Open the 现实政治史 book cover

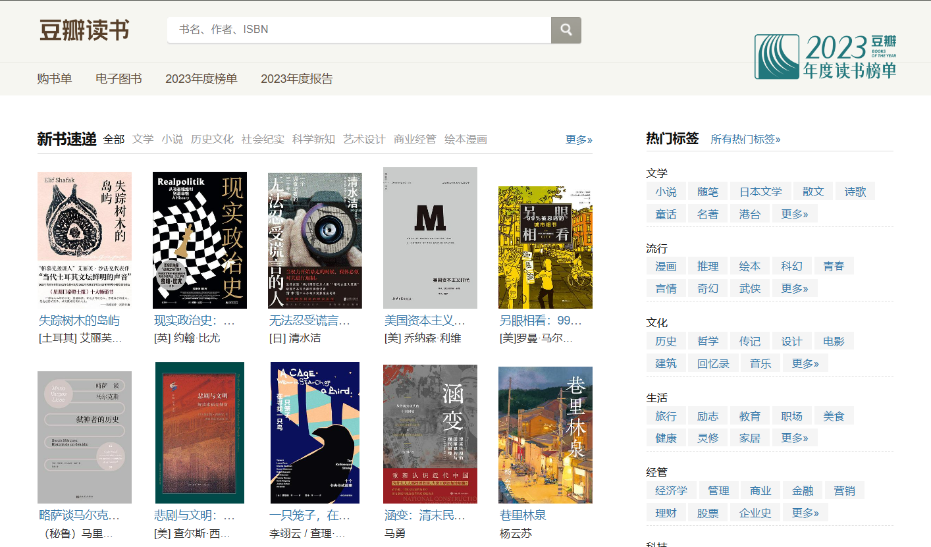pos(199,240)
